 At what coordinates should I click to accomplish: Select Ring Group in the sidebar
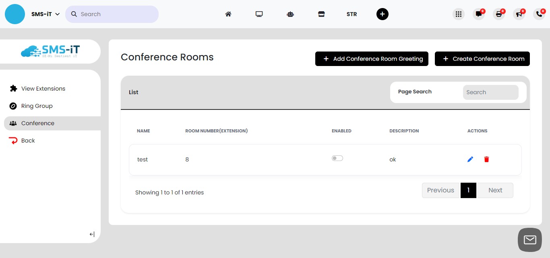[x=37, y=106]
